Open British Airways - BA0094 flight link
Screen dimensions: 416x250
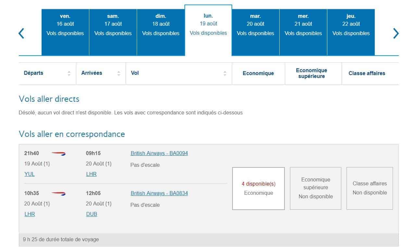159,153
